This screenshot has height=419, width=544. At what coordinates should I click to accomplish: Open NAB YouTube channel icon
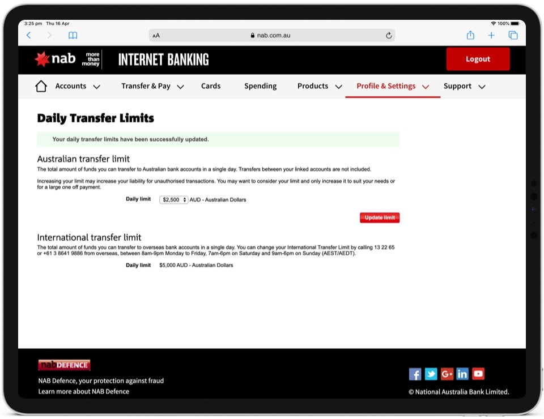tap(478, 374)
